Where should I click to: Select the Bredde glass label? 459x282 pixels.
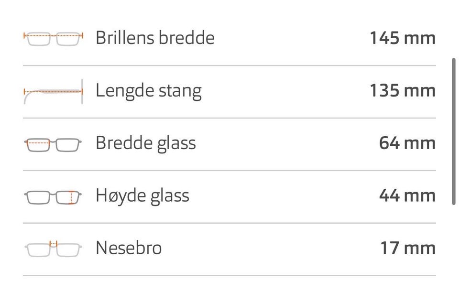[x=145, y=144]
